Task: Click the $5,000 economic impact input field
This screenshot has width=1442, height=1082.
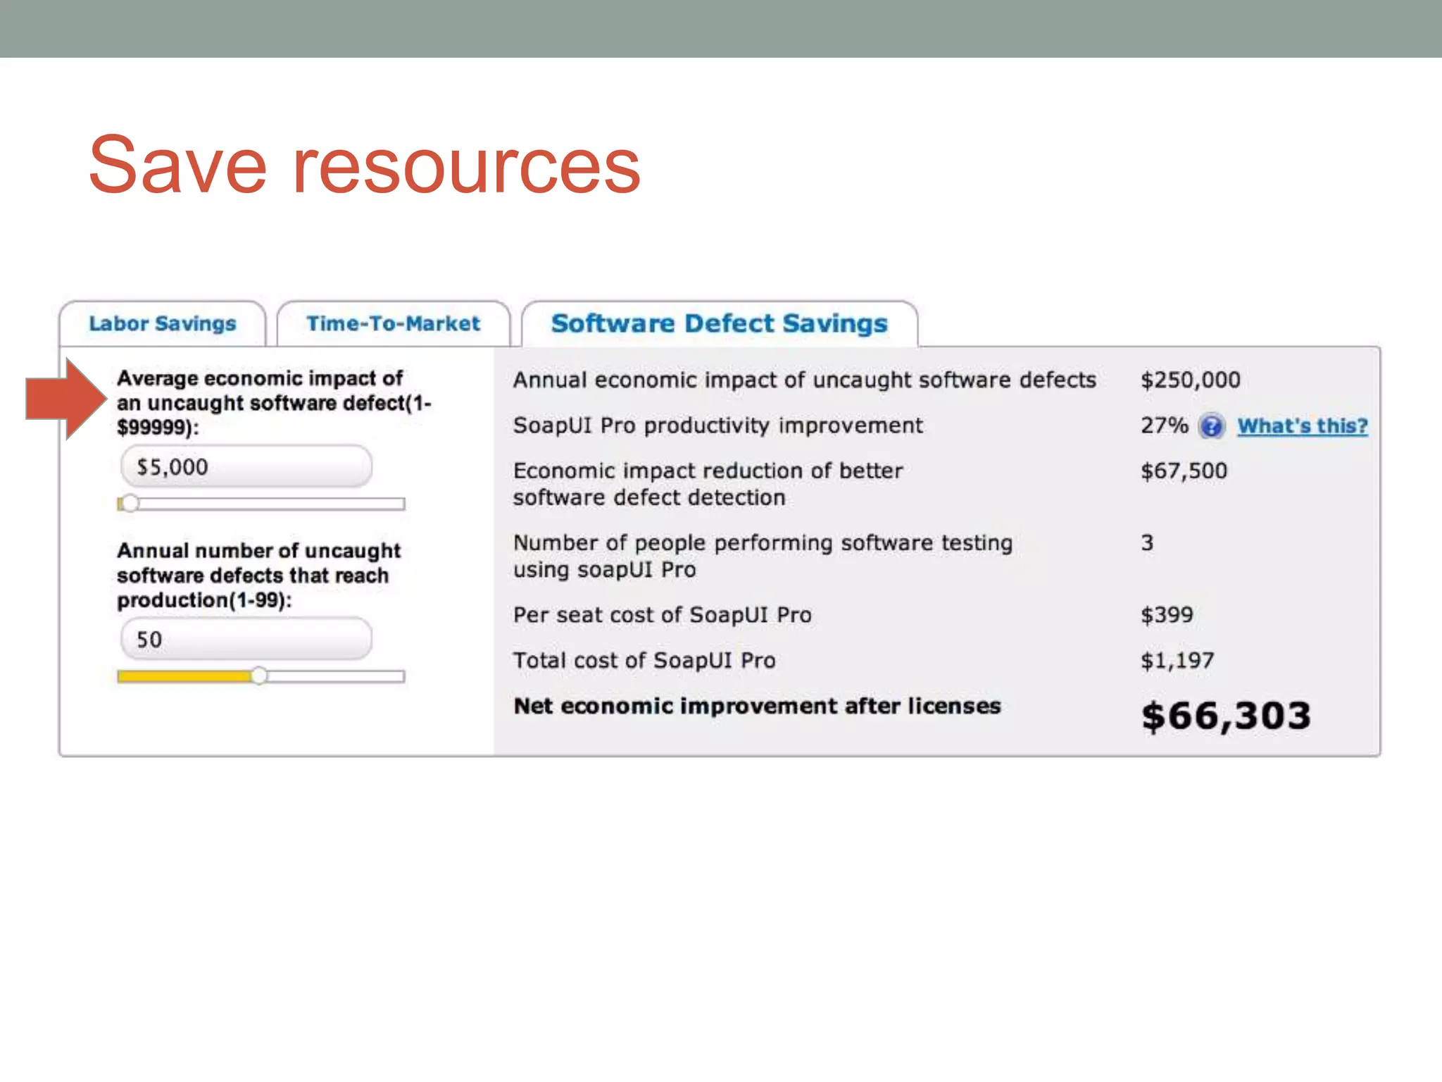Action: tap(246, 466)
